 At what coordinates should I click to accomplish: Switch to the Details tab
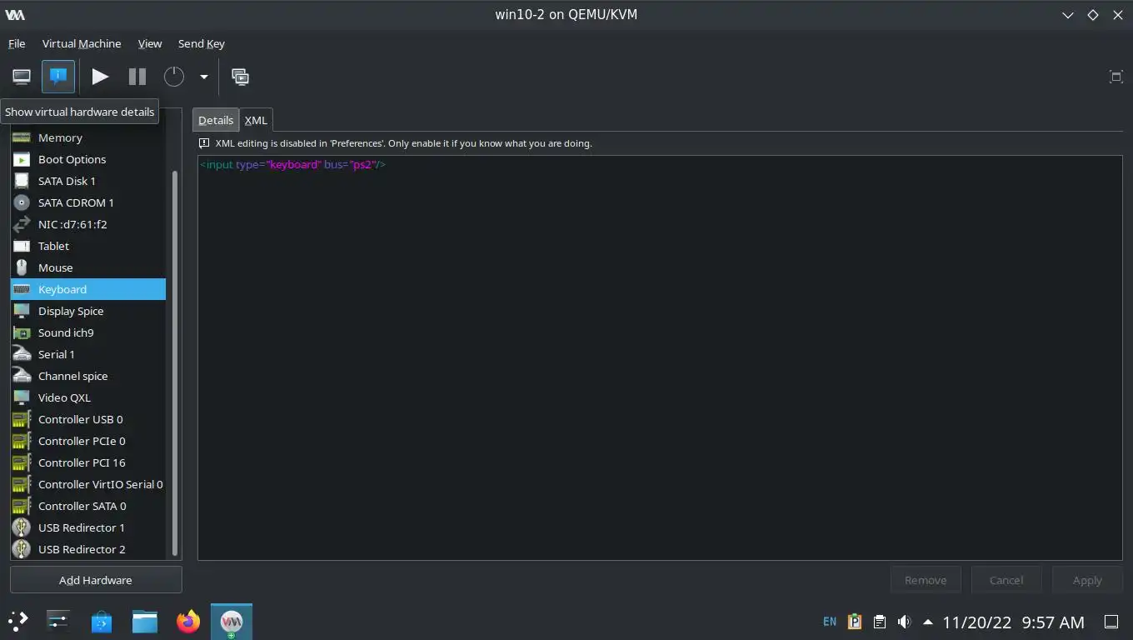click(216, 120)
